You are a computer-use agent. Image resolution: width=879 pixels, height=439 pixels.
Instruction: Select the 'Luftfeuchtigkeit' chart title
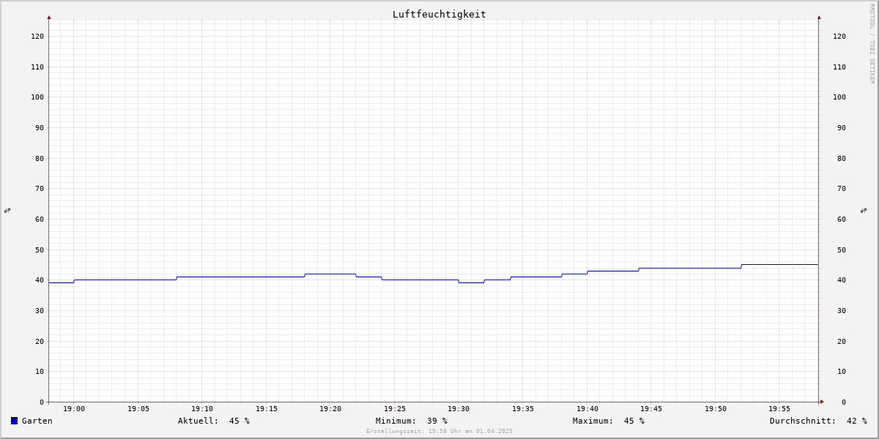(439, 14)
